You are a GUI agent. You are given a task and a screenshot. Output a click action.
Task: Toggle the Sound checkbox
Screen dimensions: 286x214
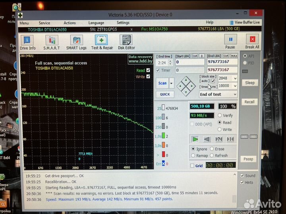click(x=242, y=176)
